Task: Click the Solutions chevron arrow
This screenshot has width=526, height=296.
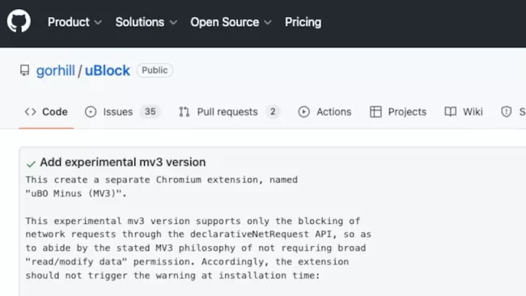Action: [x=173, y=23]
